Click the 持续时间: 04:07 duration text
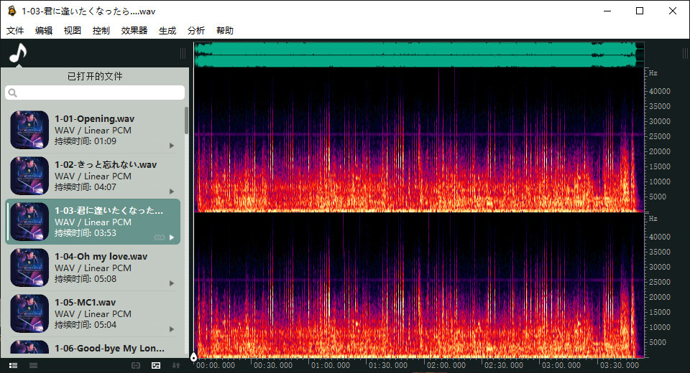Screen dimensions: 690x373 (86, 187)
